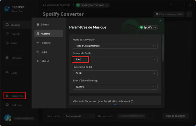196x126 pixels.
Task: Click the toolbox icon beside Outils
Action: pyautogui.click(x=7, y=73)
